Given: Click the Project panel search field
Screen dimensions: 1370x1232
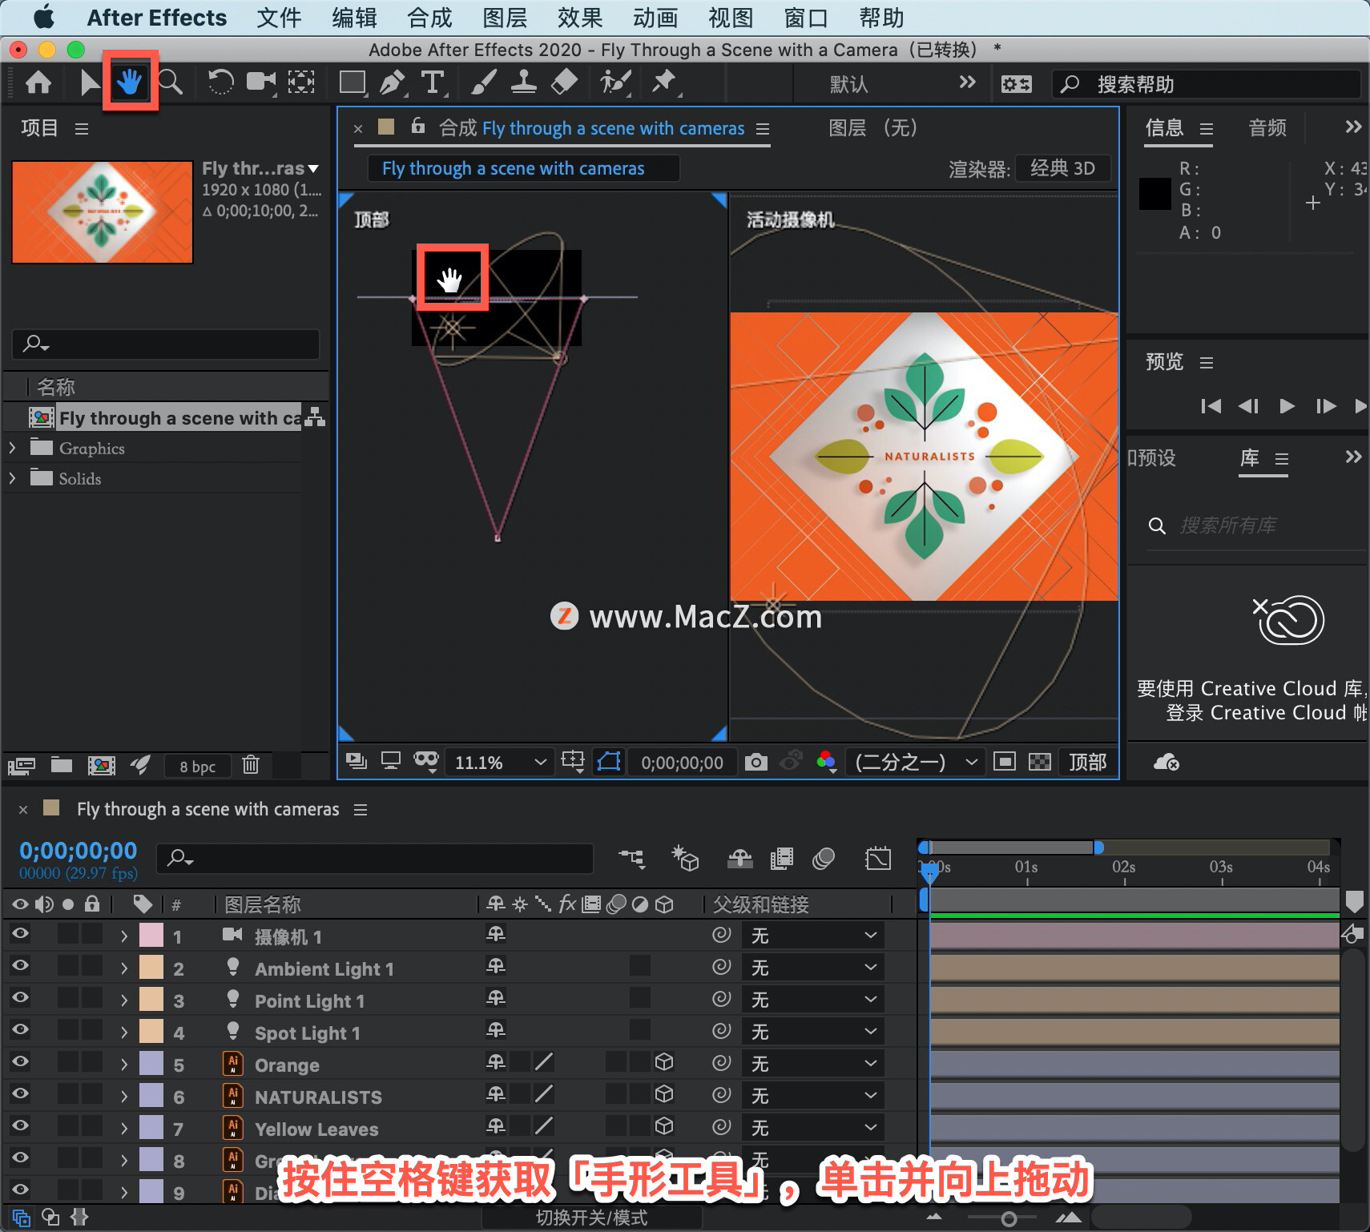Looking at the screenshot, I should [x=166, y=344].
